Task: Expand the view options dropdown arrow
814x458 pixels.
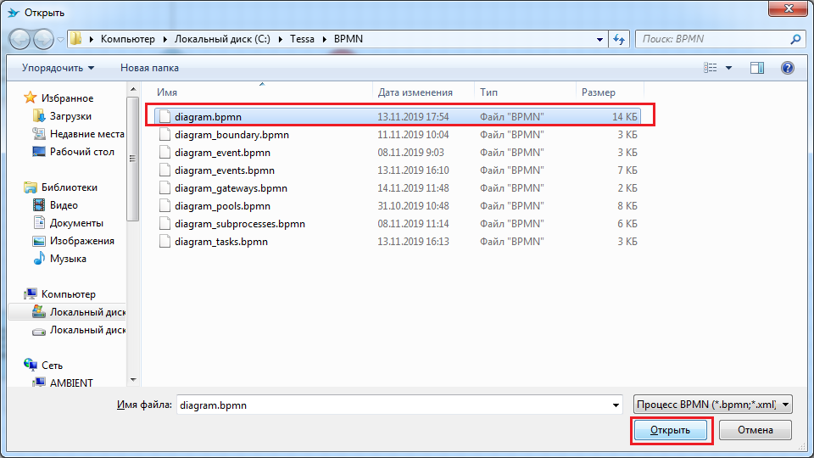Action: pyautogui.click(x=728, y=68)
